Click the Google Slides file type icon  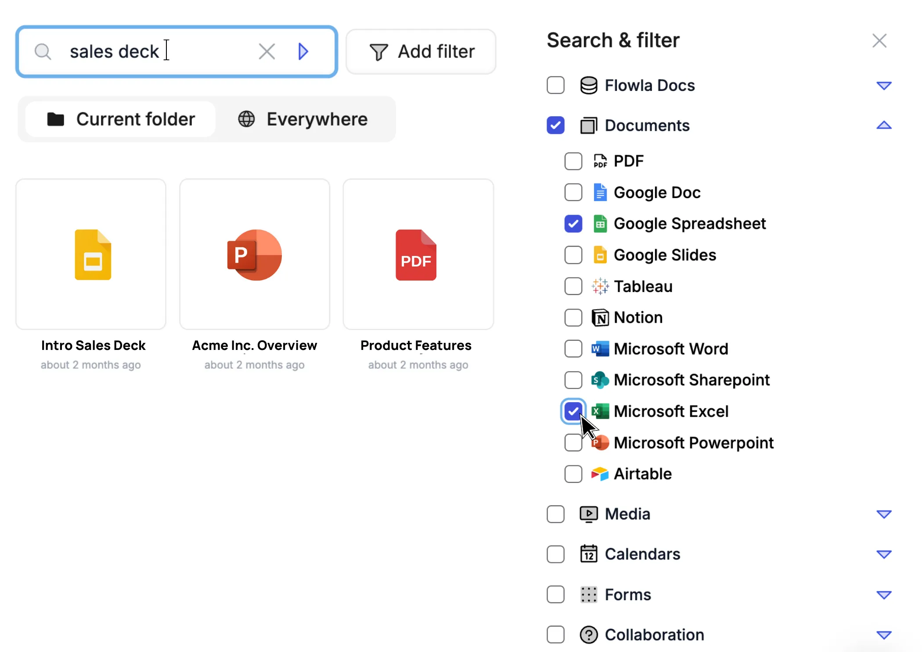600,255
